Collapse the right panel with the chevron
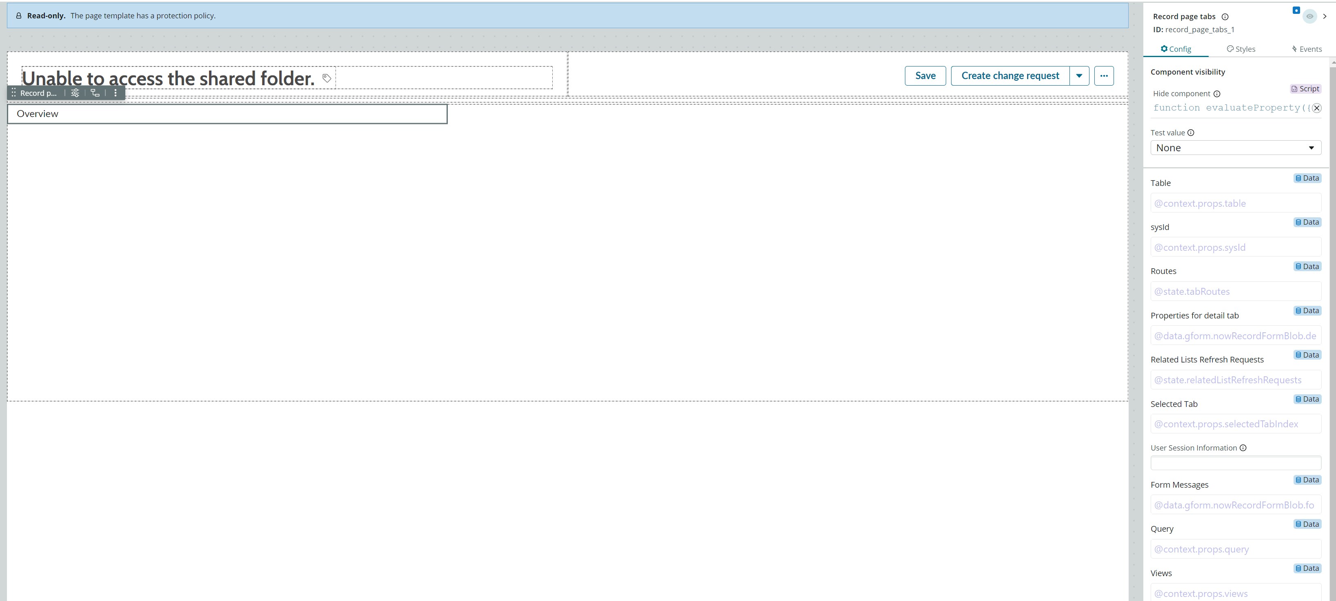This screenshot has height=601, width=1336. pos(1325,16)
